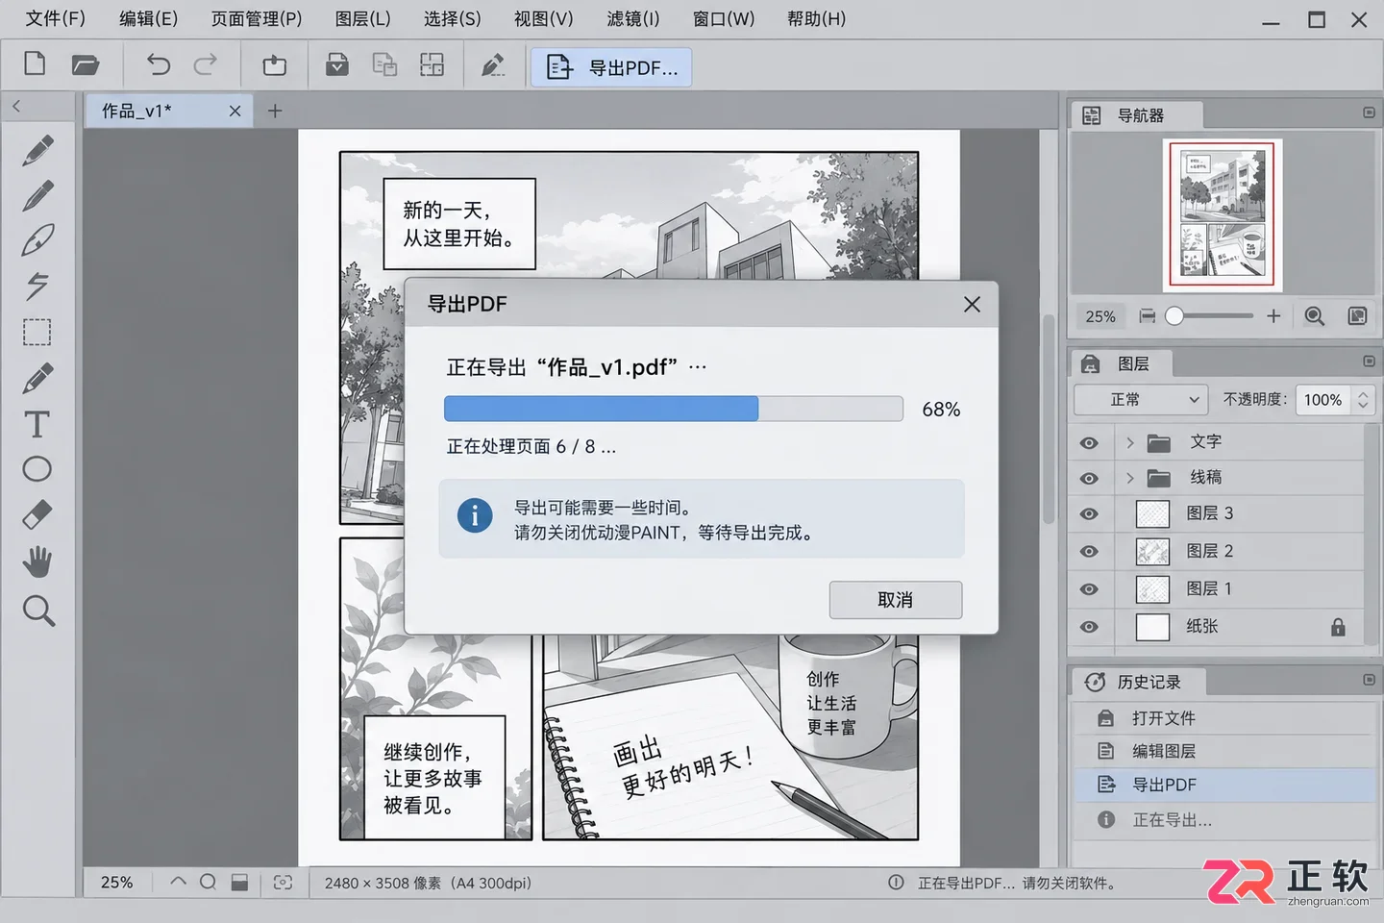Click the save toolbar icon
The image size is (1384, 923).
pos(337,64)
